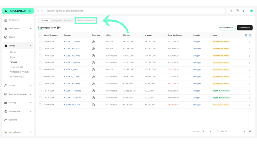This screenshot has height=144, width=257.
Task: Open the three-dot menu for invoice 2025327_d4b28
Action: tap(250, 42)
